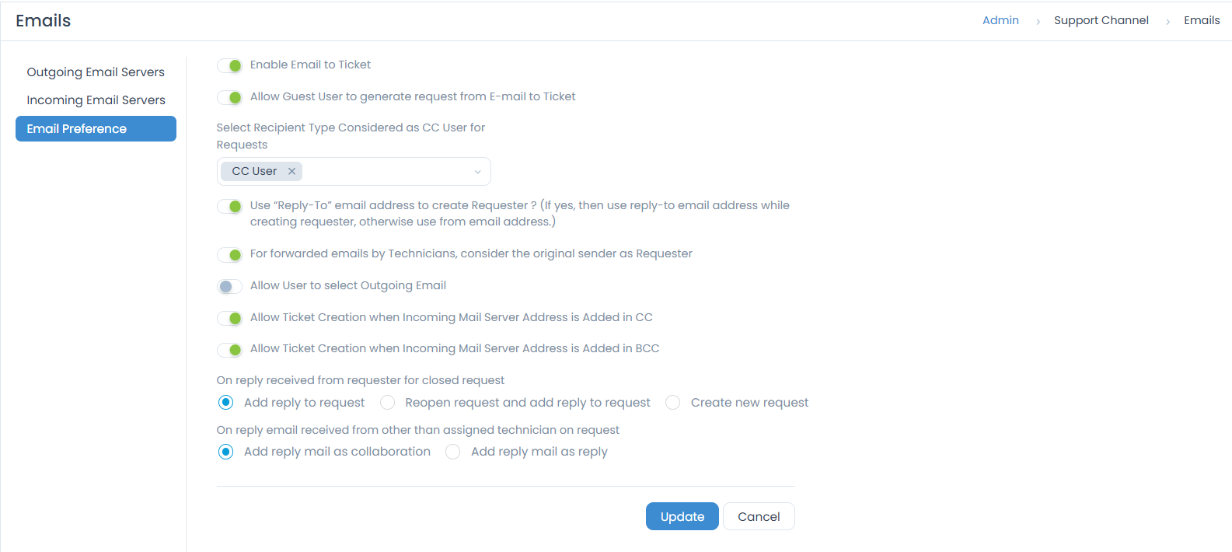This screenshot has height=552, width=1232.
Task: Disable forwarded emails original sender as Requester
Action: 229,254
